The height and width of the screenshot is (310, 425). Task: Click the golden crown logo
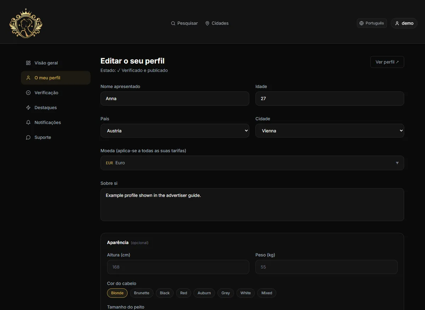(26, 23)
